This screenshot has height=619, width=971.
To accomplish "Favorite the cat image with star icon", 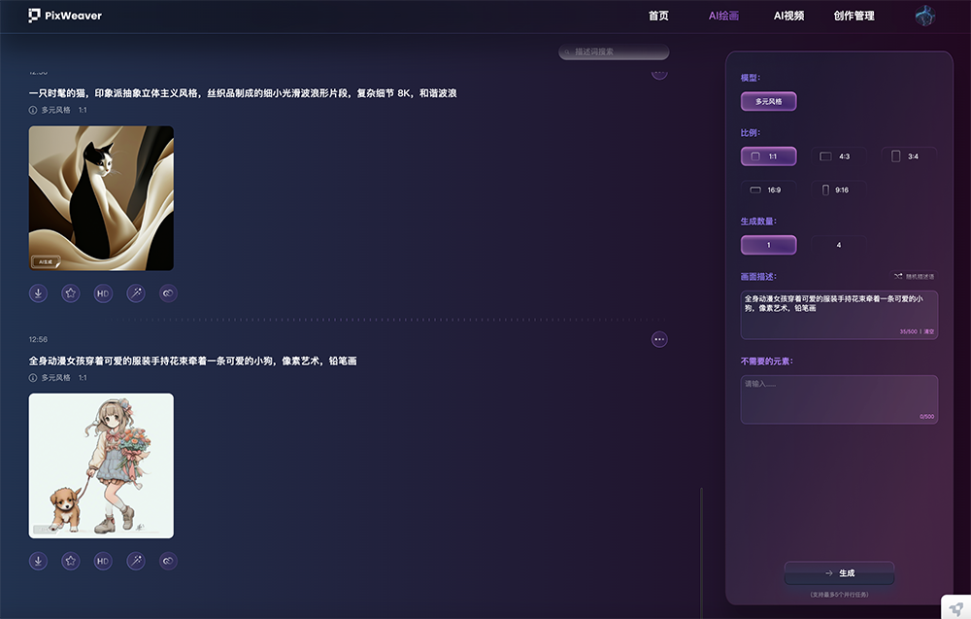I will point(71,292).
